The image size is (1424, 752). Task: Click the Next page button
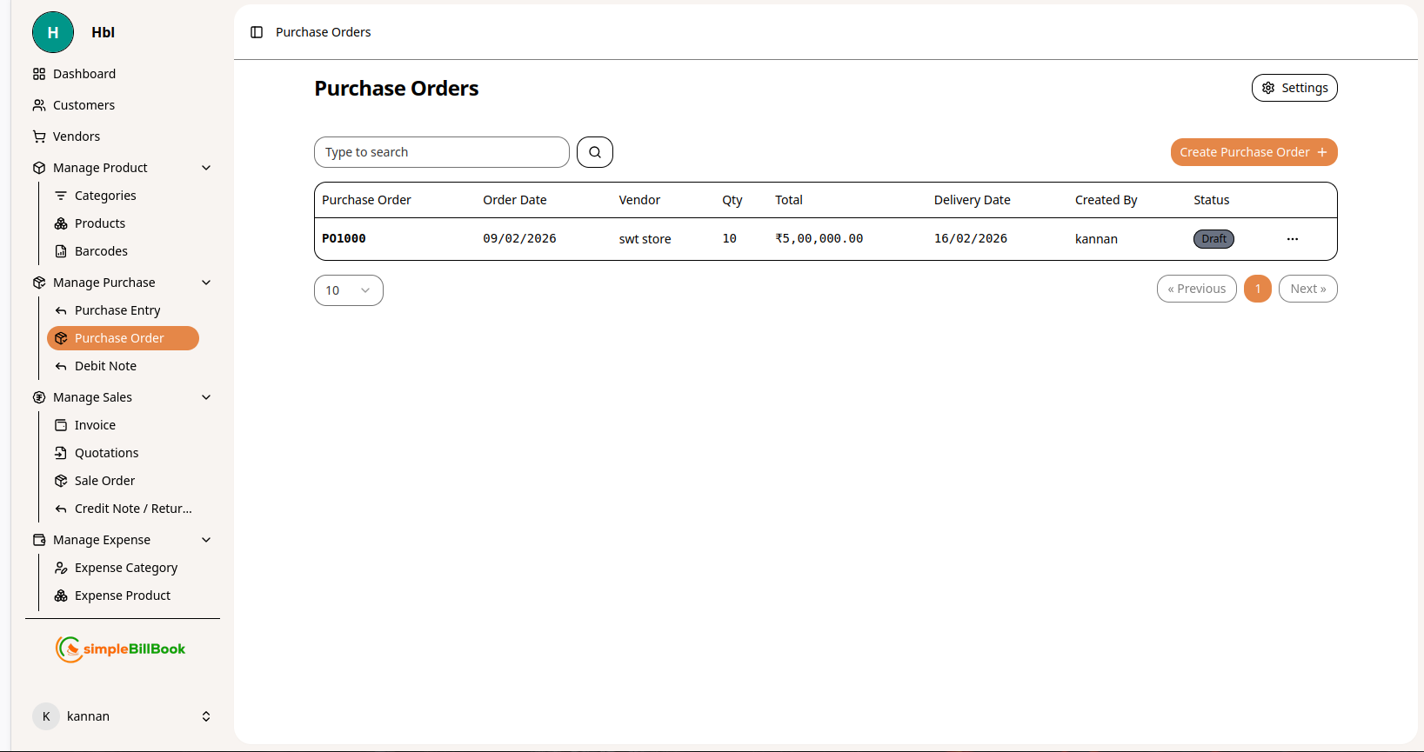pyautogui.click(x=1307, y=289)
